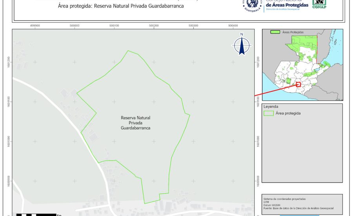Click the title 'Área protegida: Reserva Natural Privada Guardabarranca'
Image resolution: width=353 pixels, height=216 pixels.
click(x=121, y=6)
